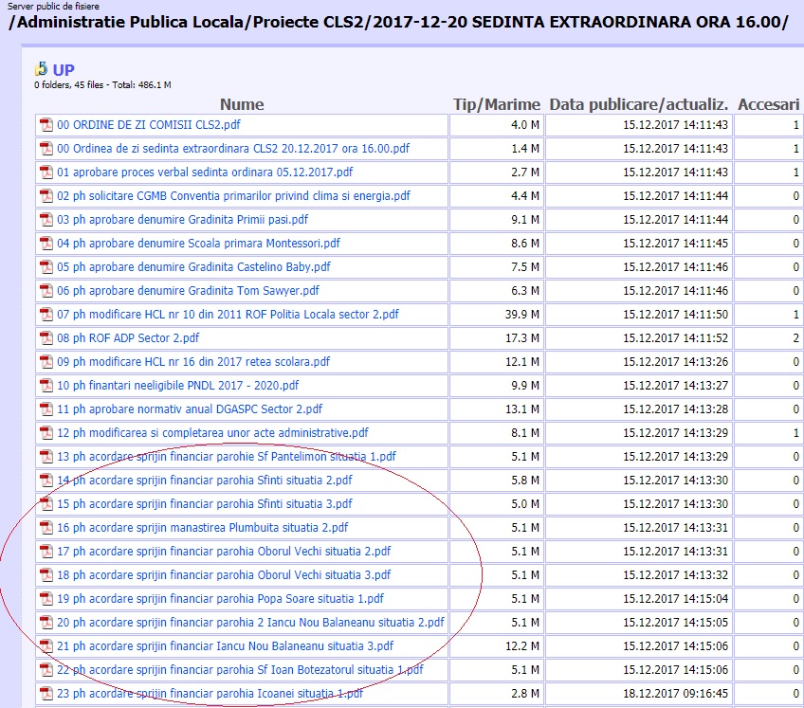Open 22 ph parohia Sf Ioan Botezatorul file

click(x=240, y=670)
